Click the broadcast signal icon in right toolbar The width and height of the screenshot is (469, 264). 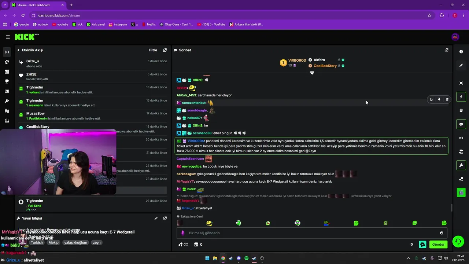click(x=461, y=138)
